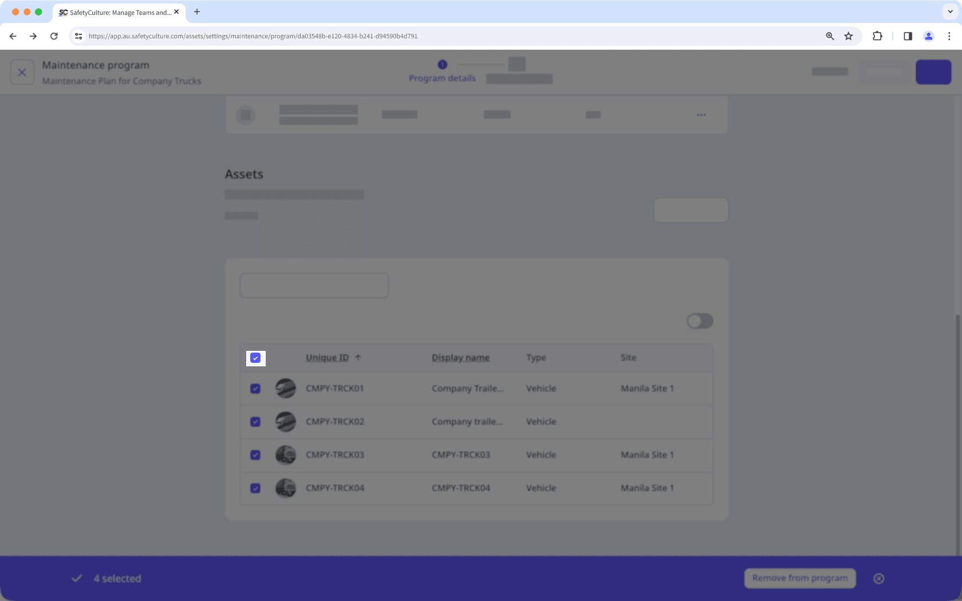Click the search field above the asset list
Screen dimensions: 962x601
click(314, 285)
